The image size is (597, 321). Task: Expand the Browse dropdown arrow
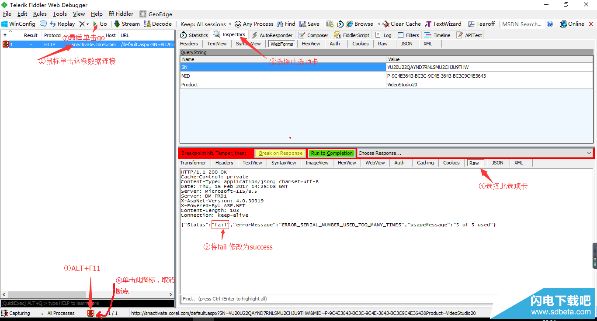(x=378, y=24)
